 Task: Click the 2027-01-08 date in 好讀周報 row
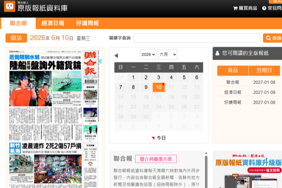264,102
